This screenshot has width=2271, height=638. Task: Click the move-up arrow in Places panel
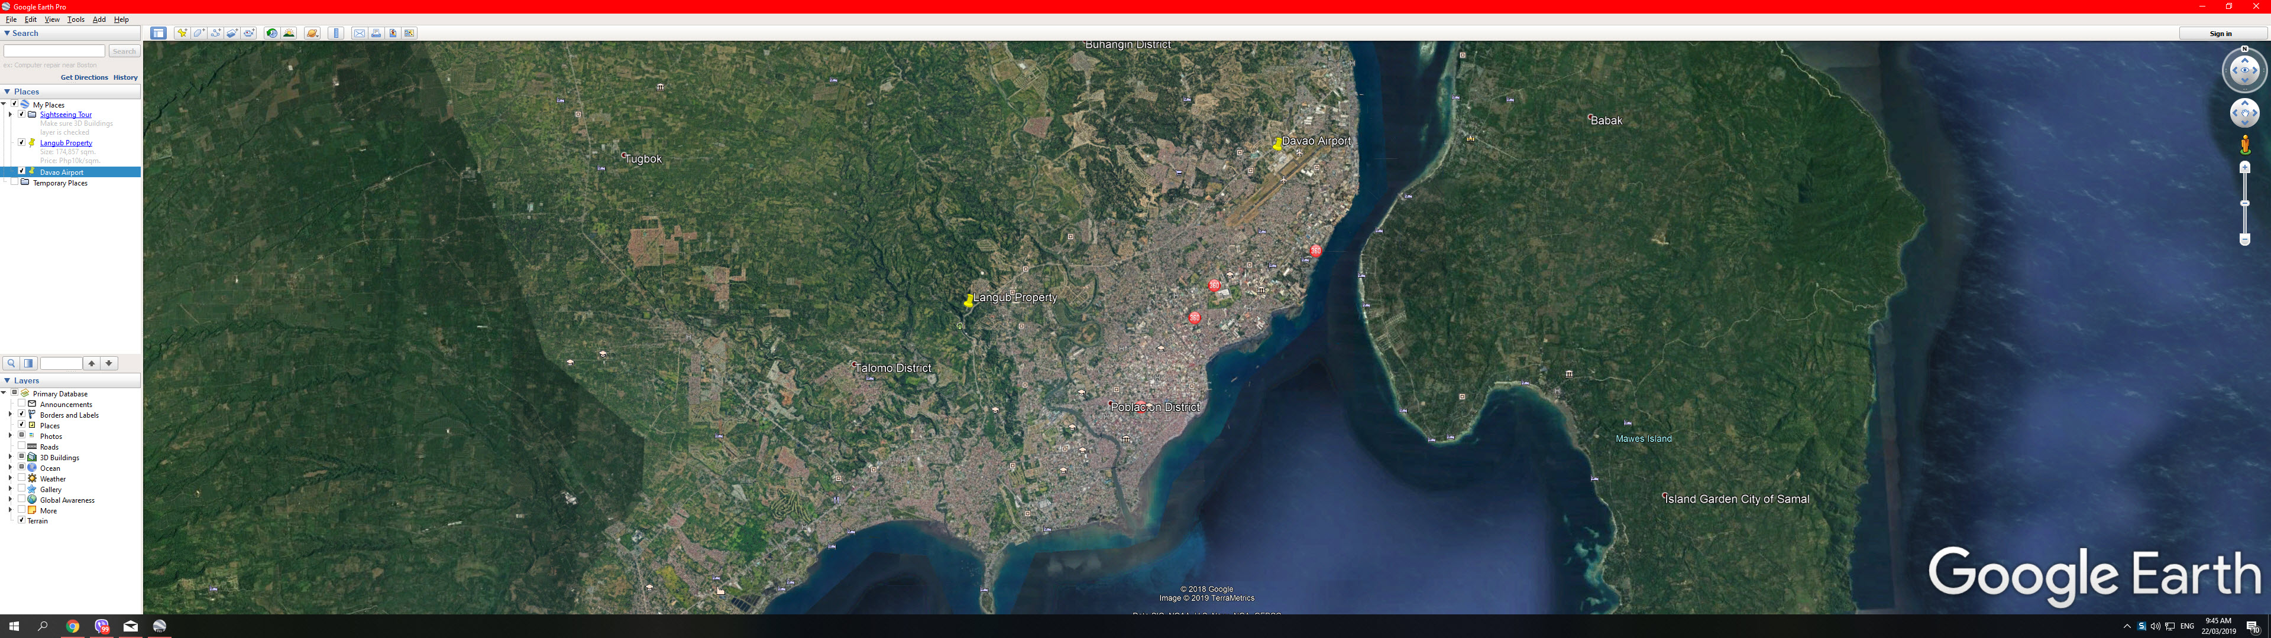[92, 363]
